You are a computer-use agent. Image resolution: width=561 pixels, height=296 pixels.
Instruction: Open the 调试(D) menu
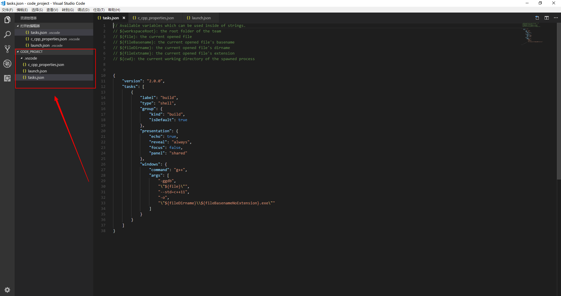click(x=83, y=10)
